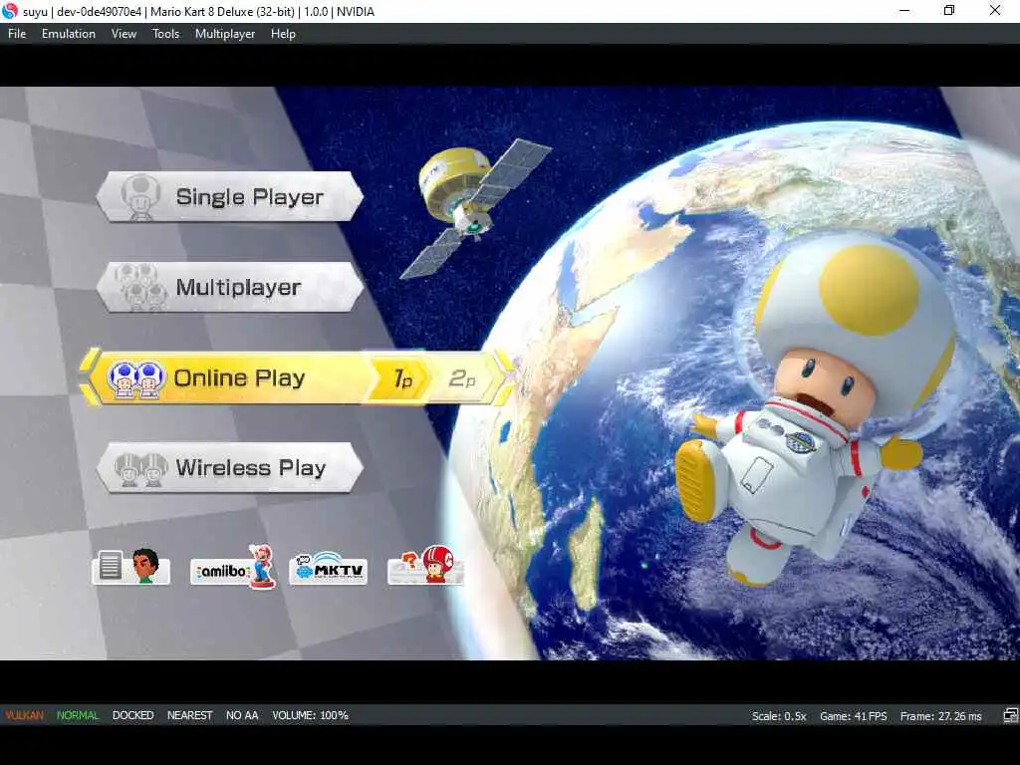Viewport: 1020px width, 765px height.
Task: Click the Toads icon on Multiplayer button
Action: [140, 287]
